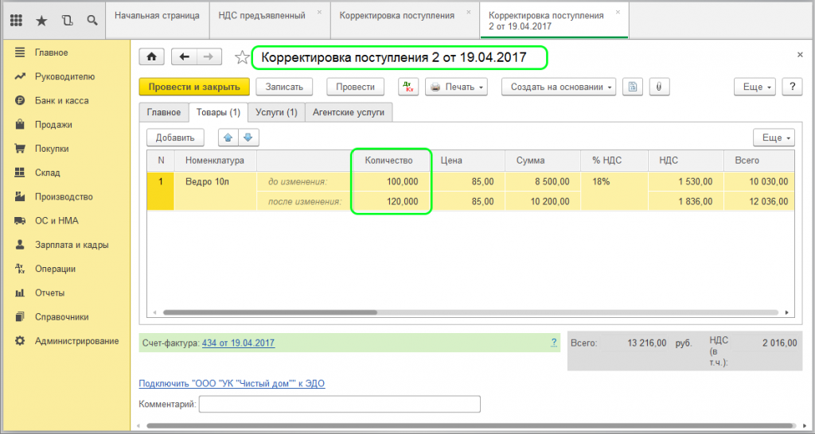Click the search magnifier icon
815x434 pixels.
tap(92, 20)
